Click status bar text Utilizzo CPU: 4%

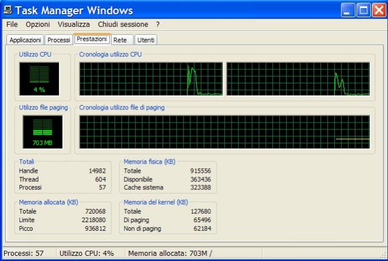(87, 254)
